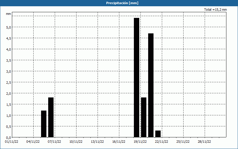The width and height of the screenshot is (238, 149).
Task: Click the 4,0 y-axis value
Action: pyautogui.click(x=9, y=49)
